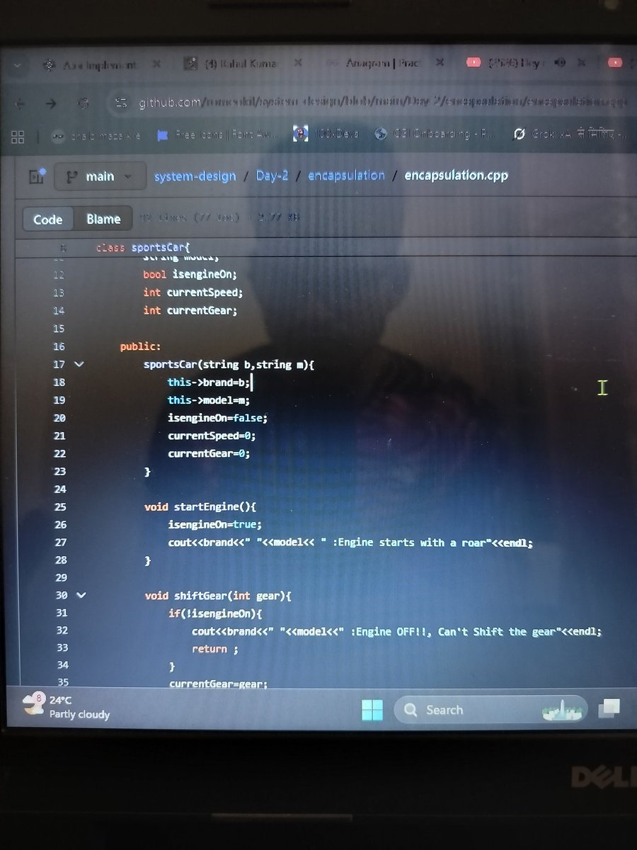This screenshot has height=850, width=637.
Task: Collapse the shiftGear function at line 30
Action: tap(80, 595)
